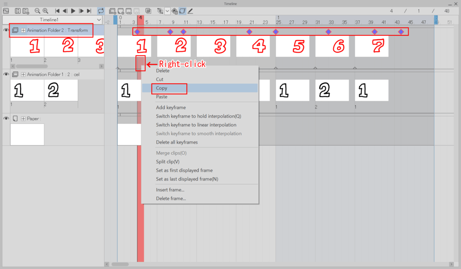Click the right arrow of the cel list scrollbar
The width and height of the screenshot is (461, 269).
point(101,66)
